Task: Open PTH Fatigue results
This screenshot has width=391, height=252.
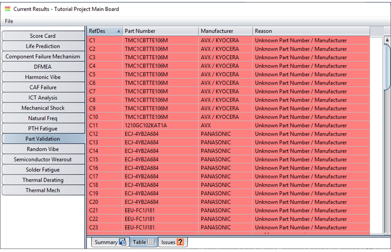Action: (x=43, y=129)
